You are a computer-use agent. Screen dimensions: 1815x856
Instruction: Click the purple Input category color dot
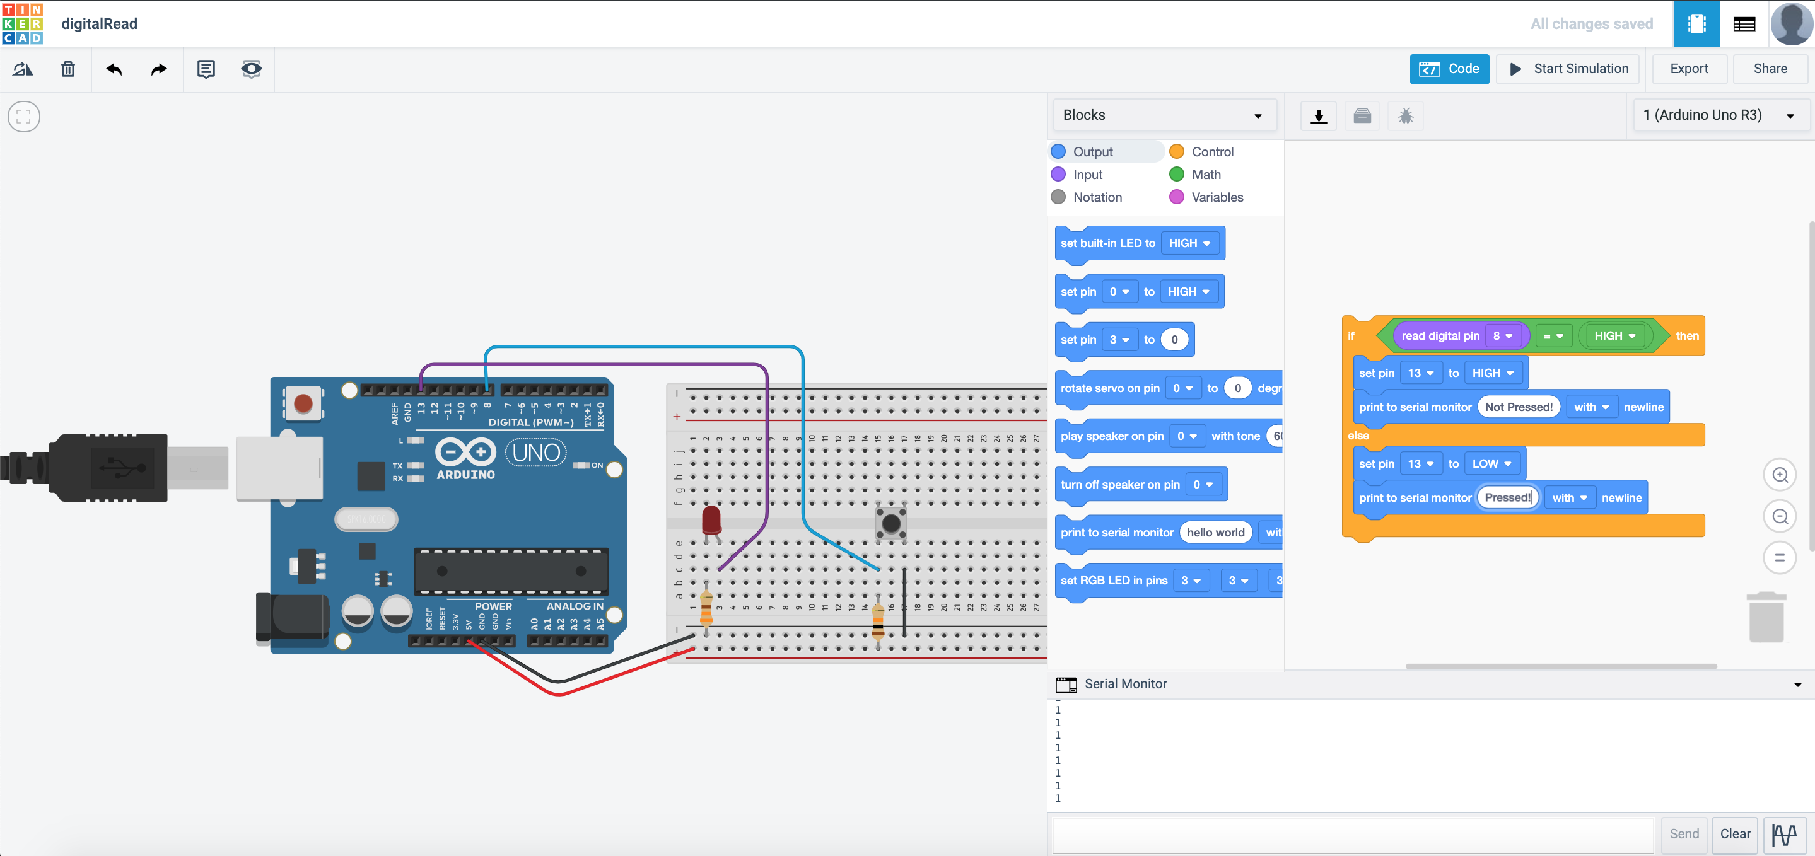[1058, 174]
